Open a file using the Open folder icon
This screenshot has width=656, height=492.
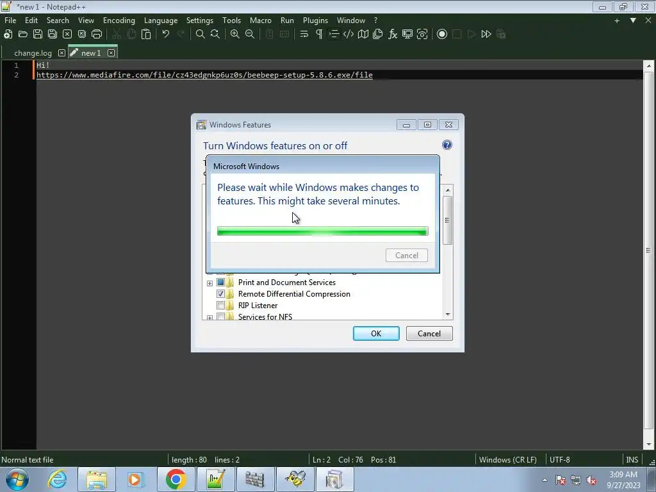click(x=23, y=35)
